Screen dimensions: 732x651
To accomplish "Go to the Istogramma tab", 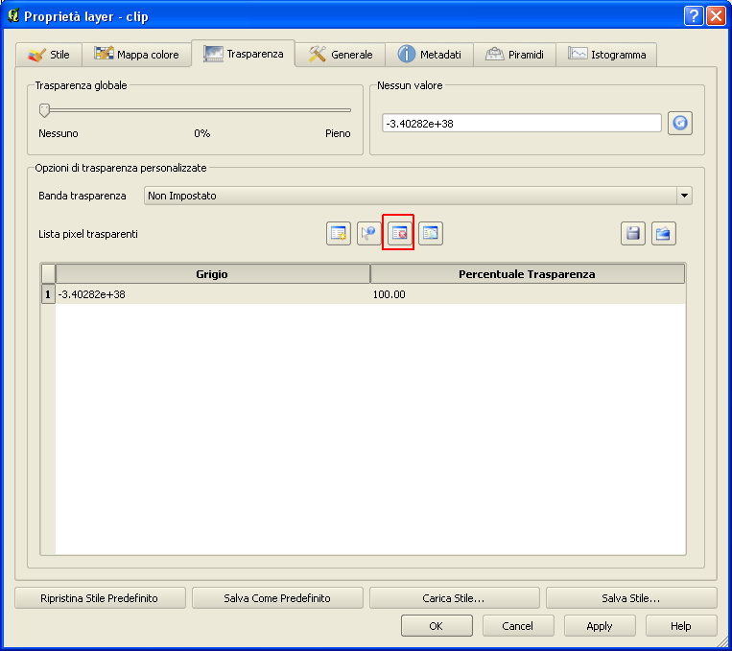I will (607, 55).
